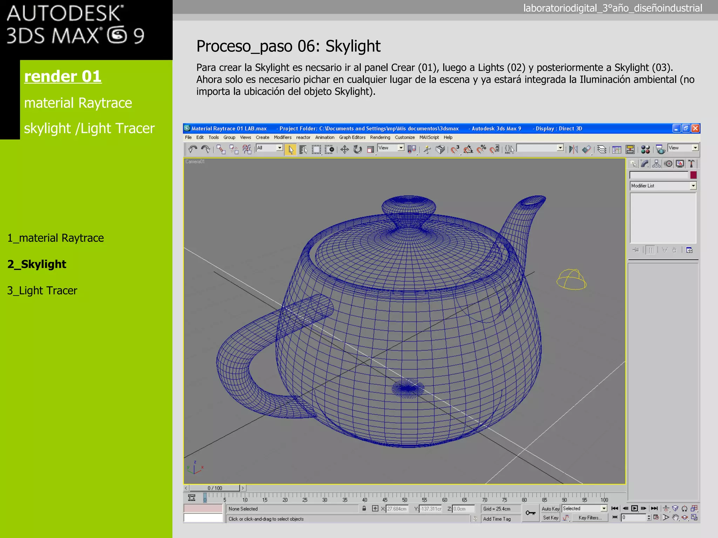Activate the Select and Rotate tool
The height and width of the screenshot is (538, 718).
[x=358, y=150]
